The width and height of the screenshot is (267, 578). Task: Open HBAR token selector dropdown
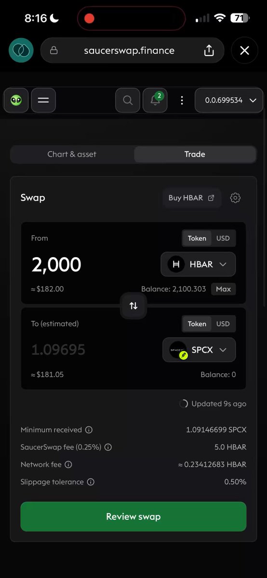click(x=198, y=264)
